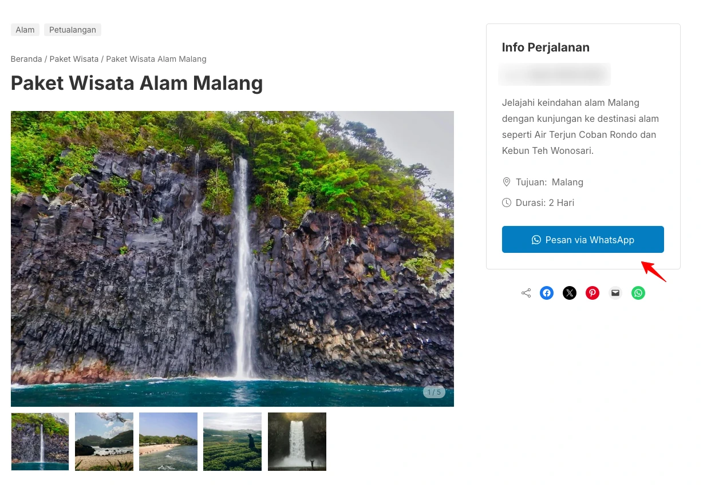703x488 pixels.
Task: Pin this trip to Pinterest
Action: pos(592,292)
